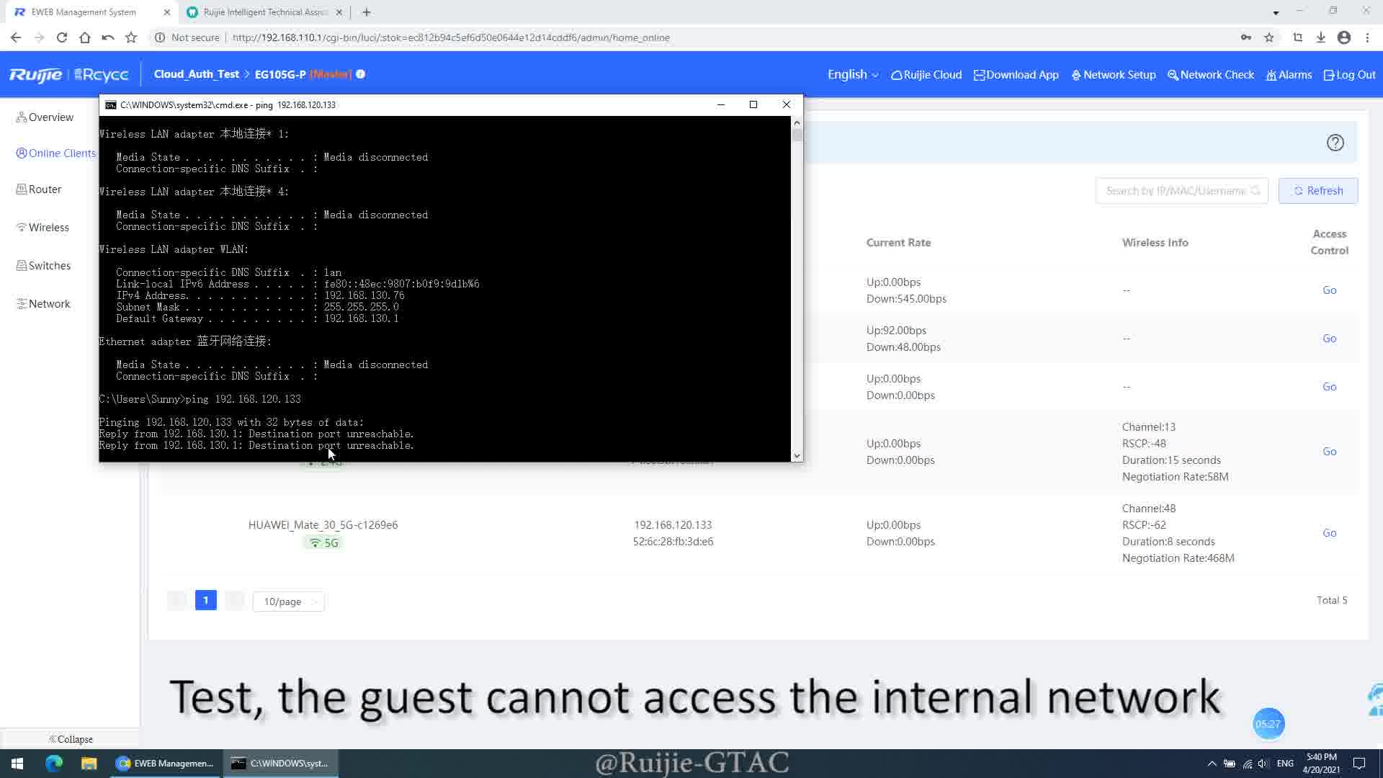This screenshot has width=1383, height=778.
Task: Open Wireless in the sidebar
Action: (42, 228)
